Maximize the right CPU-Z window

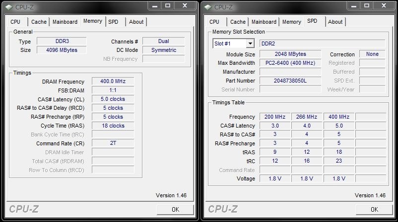367,5
